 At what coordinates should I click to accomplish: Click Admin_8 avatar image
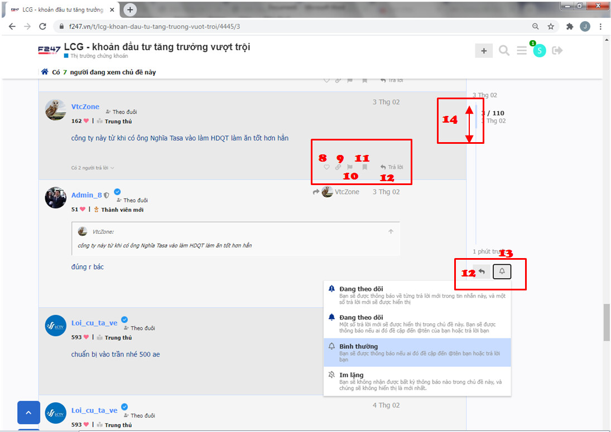click(55, 197)
